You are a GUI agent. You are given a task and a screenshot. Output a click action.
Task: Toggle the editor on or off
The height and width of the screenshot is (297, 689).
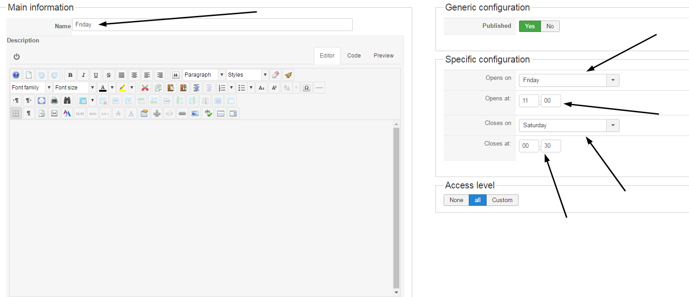[x=17, y=57]
